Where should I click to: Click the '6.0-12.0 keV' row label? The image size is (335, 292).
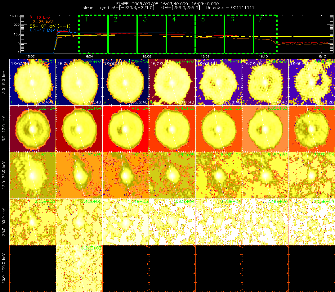pos(4,129)
